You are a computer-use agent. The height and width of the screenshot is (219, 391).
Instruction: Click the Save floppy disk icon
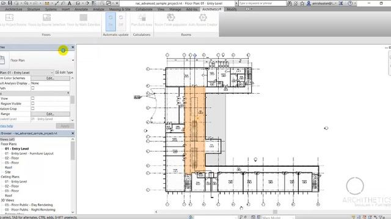click(x=10, y=3)
